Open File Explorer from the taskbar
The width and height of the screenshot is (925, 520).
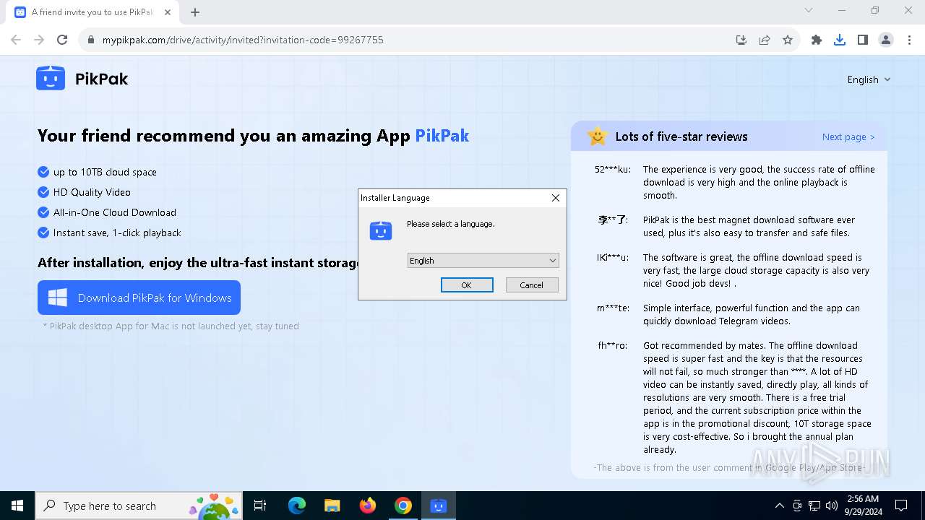pyautogui.click(x=332, y=506)
